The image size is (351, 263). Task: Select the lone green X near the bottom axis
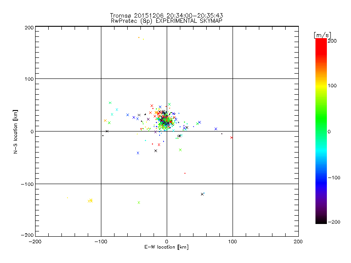[139, 203]
